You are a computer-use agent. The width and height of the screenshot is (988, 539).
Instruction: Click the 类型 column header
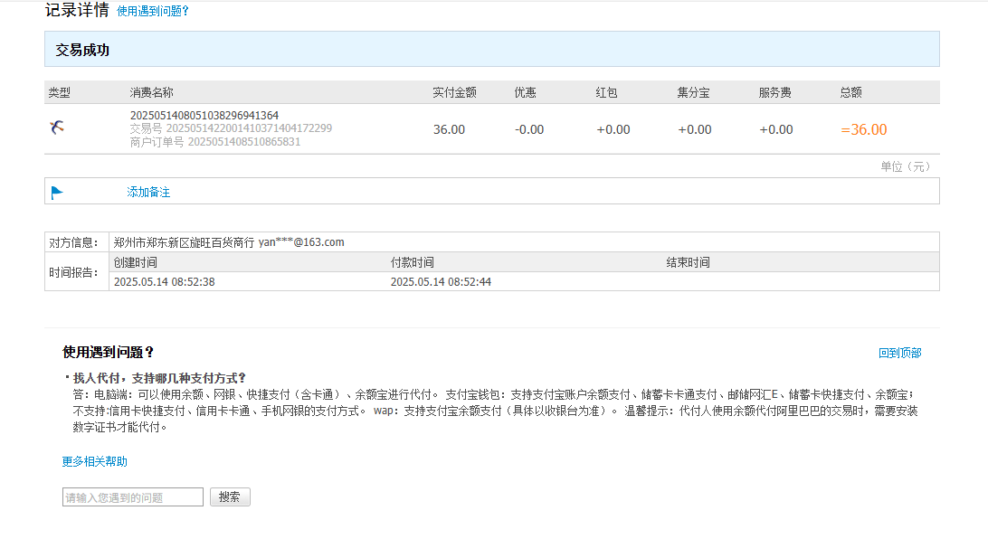tap(59, 92)
